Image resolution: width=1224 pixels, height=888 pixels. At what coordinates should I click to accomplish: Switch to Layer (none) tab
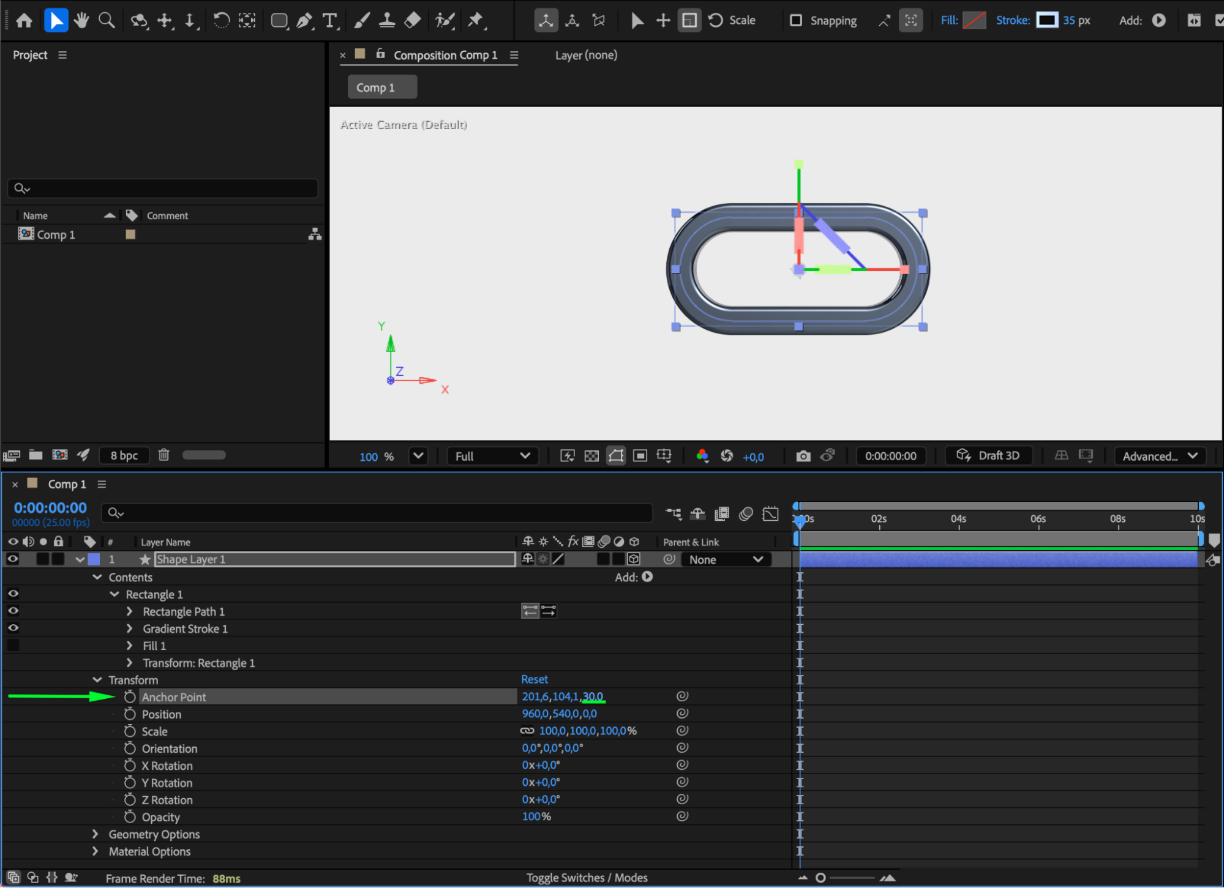pos(586,55)
